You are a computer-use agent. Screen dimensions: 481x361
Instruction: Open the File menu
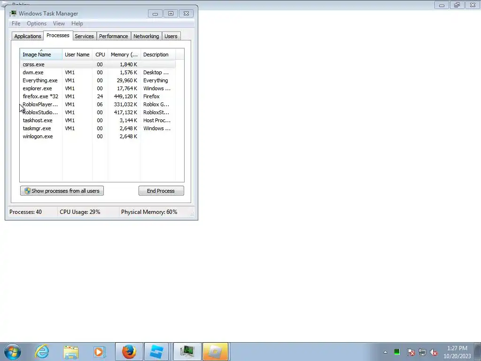click(x=16, y=24)
